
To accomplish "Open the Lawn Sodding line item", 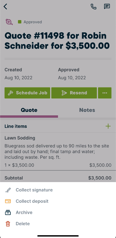I will pyautogui.click(x=58, y=151).
